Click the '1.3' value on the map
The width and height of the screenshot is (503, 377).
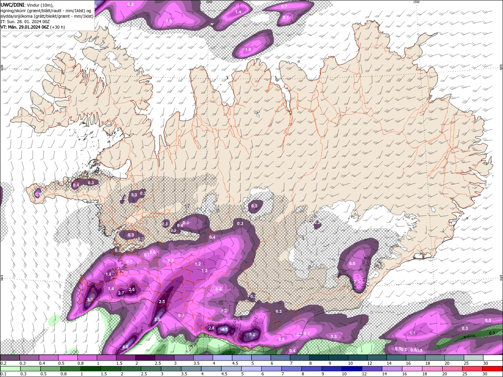pos(204,271)
